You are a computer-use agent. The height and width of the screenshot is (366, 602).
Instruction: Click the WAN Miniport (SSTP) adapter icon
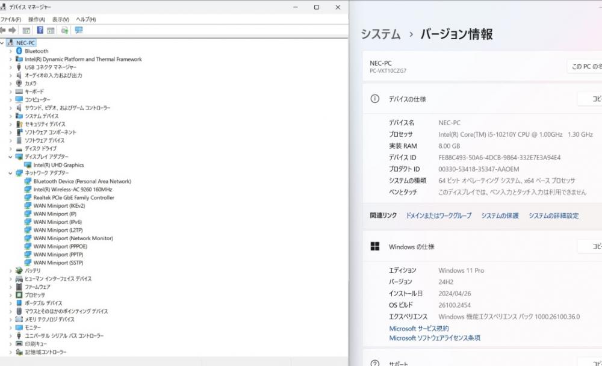(x=28, y=262)
